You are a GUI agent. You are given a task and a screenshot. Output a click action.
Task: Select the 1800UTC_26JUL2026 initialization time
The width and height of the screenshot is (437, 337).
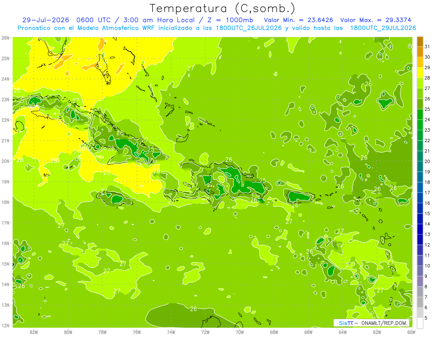(249, 28)
